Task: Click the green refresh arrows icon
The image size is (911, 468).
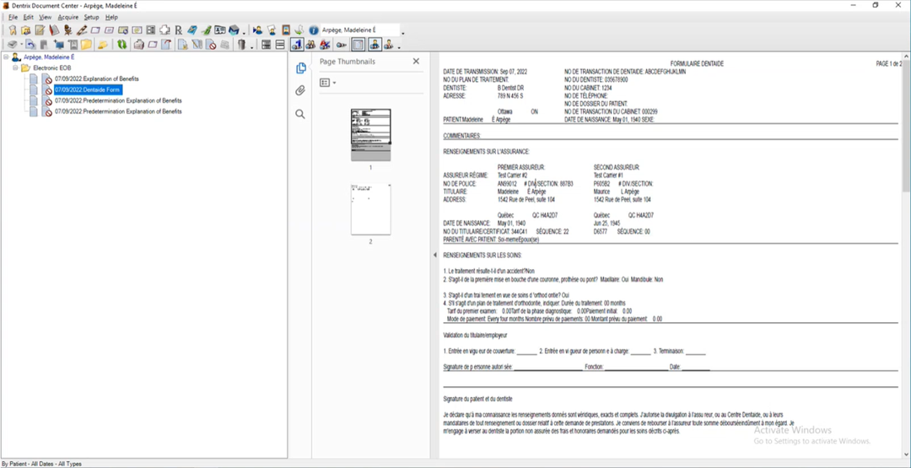Action: click(121, 45)
